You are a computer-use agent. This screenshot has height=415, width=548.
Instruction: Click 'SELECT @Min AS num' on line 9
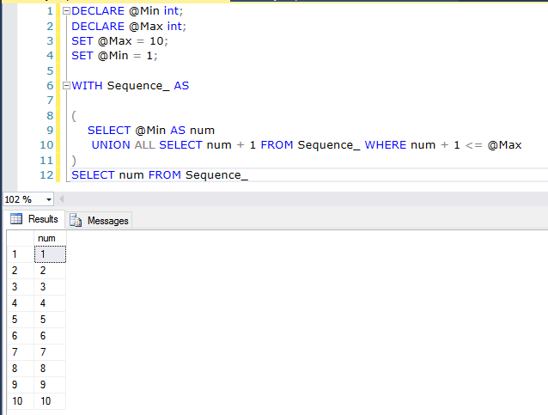(x=151, y=131)
